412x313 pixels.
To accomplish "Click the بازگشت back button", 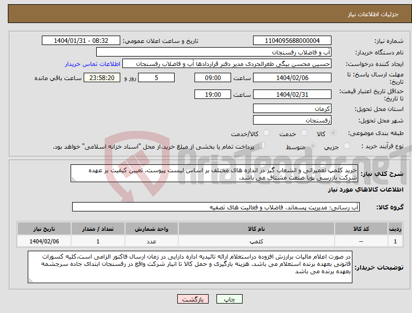I will click(x=193, y=299).
